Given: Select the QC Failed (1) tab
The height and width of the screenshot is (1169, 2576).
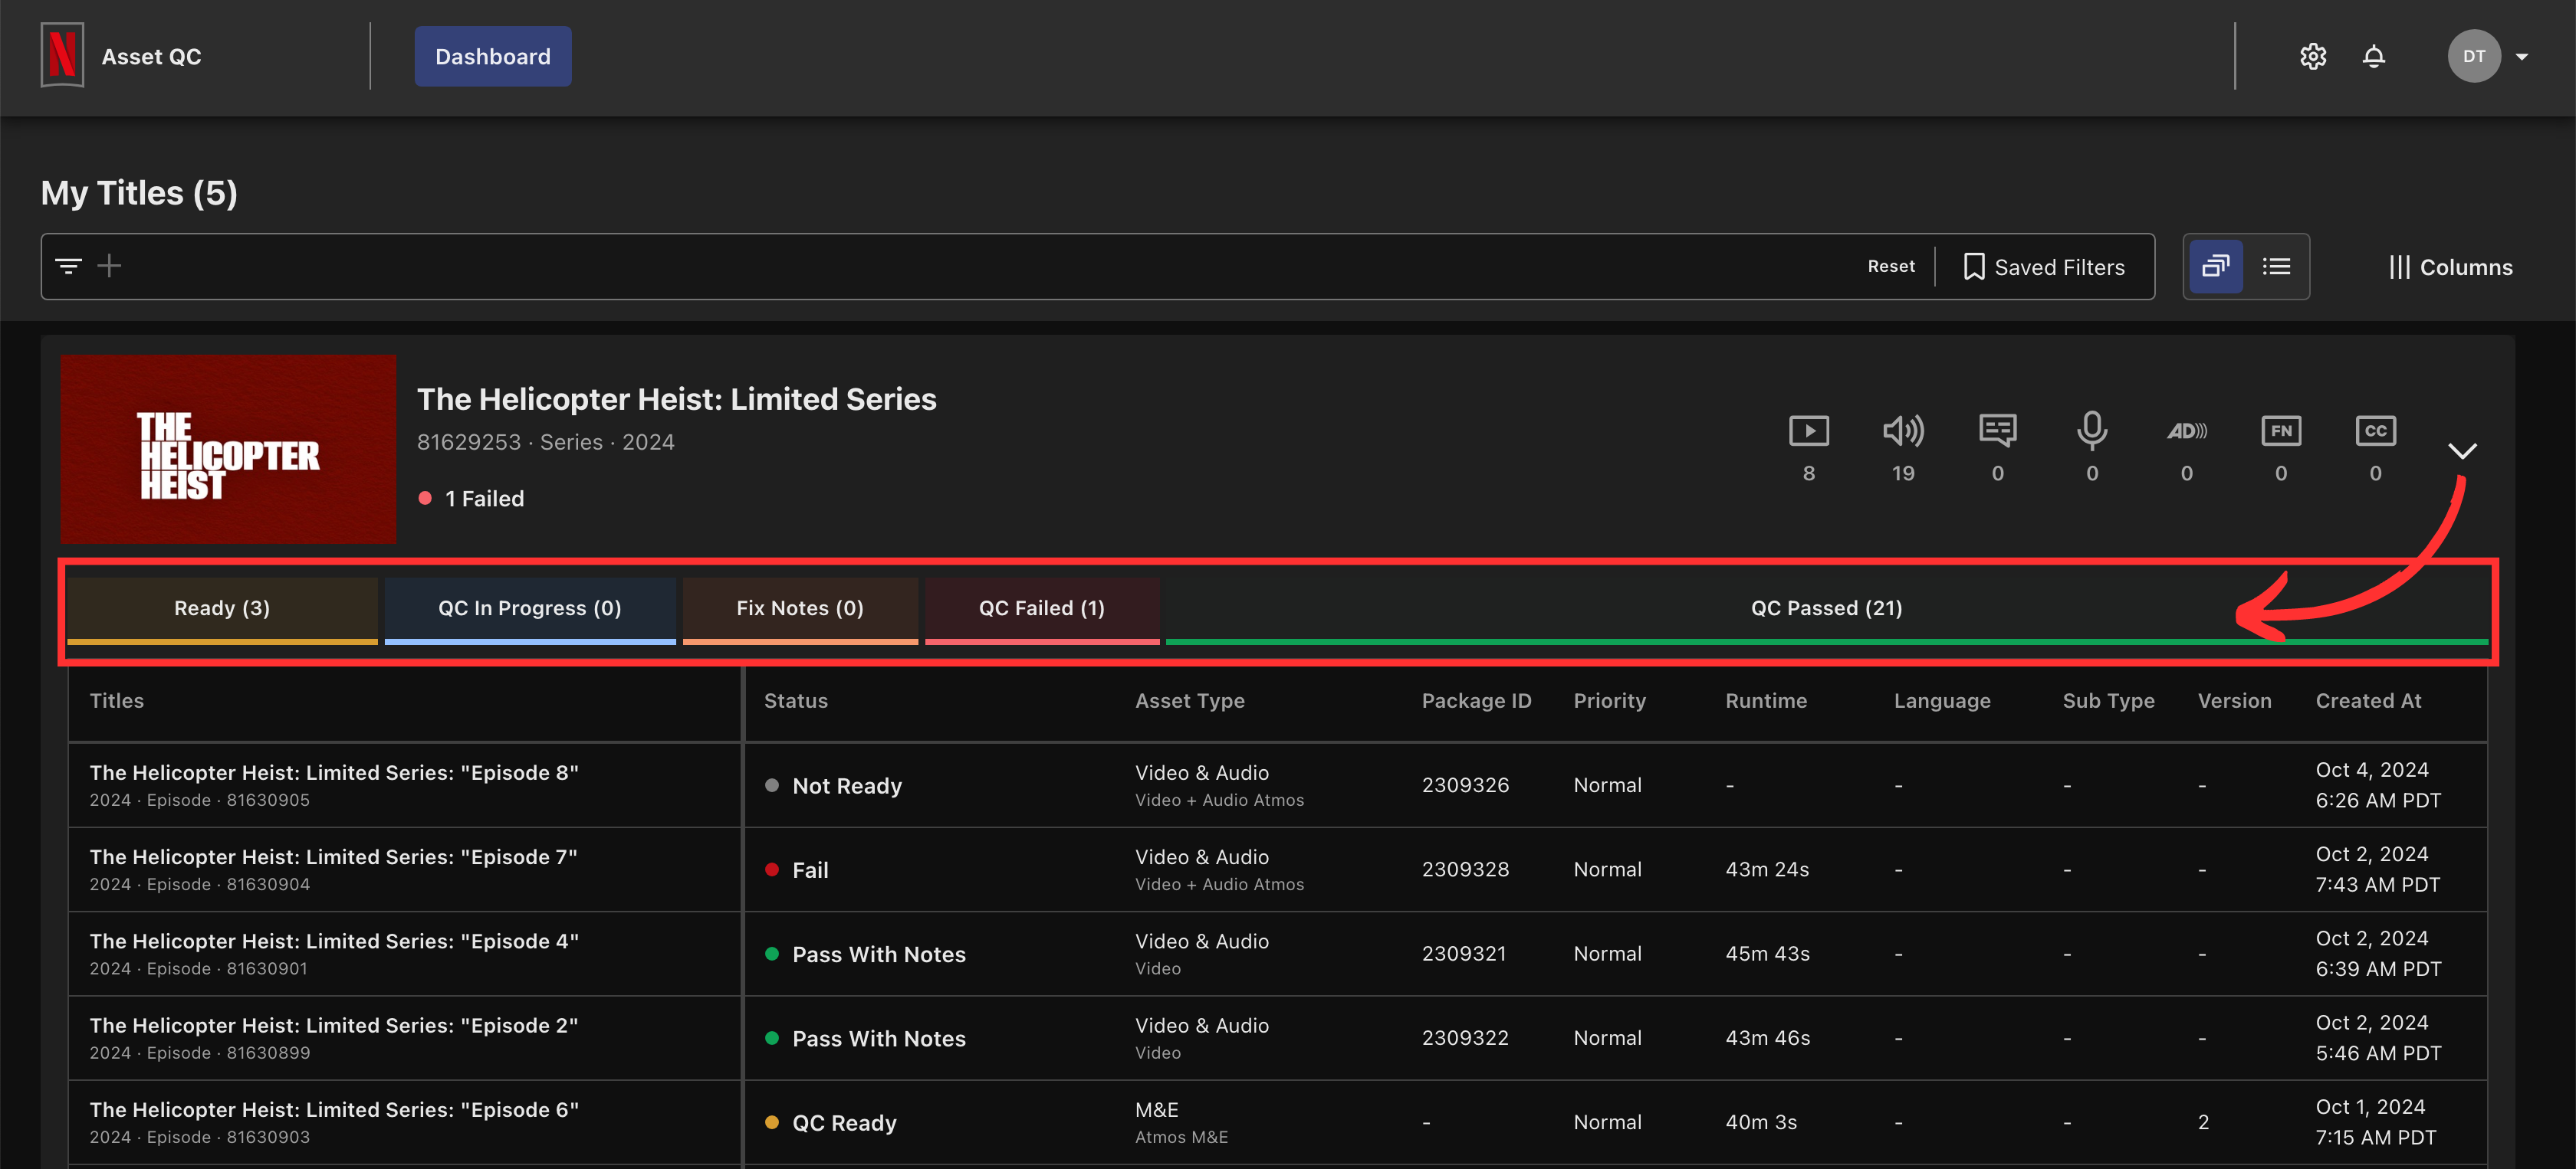Looking at the screenshot, I should coord(1042,610).
